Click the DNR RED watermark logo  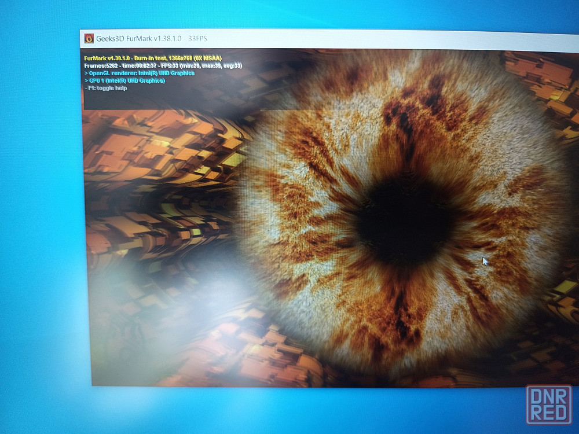549,404
